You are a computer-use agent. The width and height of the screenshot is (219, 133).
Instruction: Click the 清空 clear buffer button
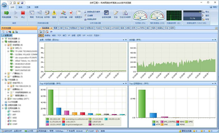[205, 16]
